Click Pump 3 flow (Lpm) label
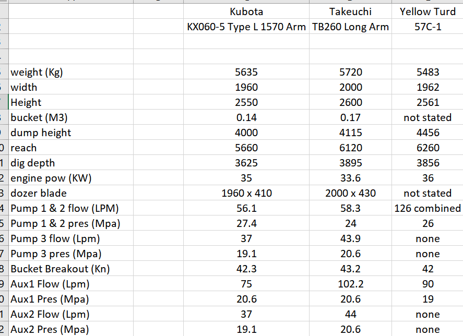This screenshot has height=336, width=463. [71, 238]
